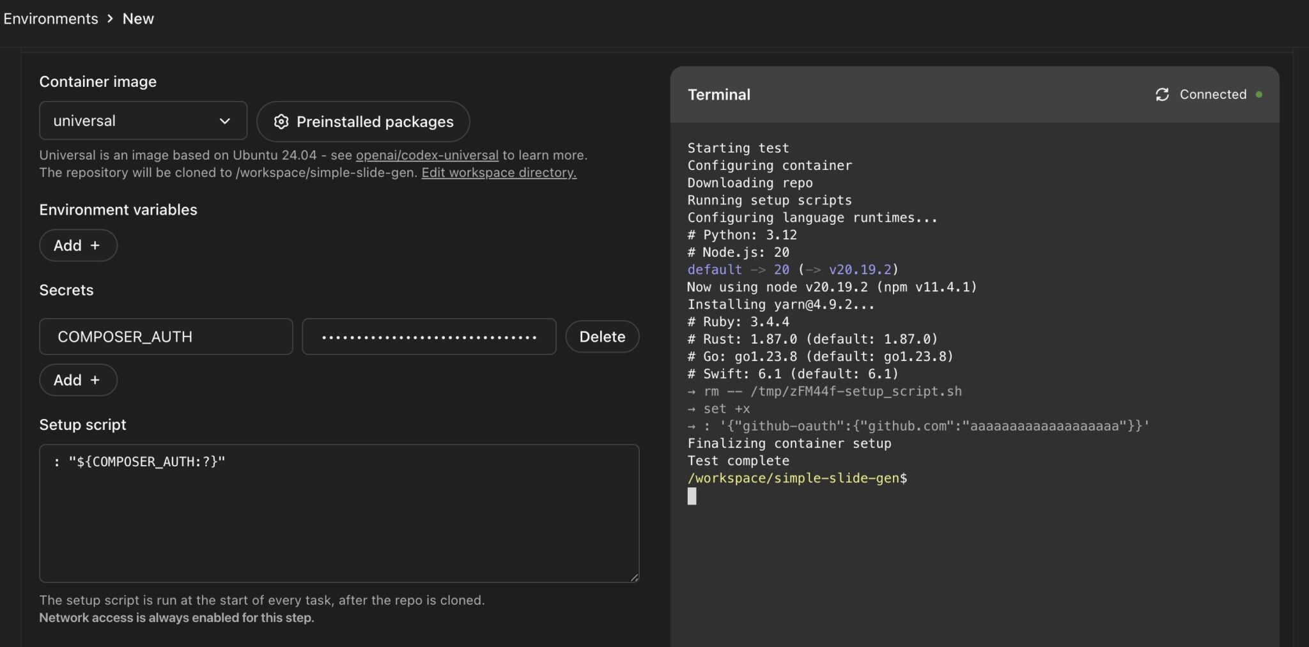Delete the COMPOSER_AUTH secret

click(601, 337)
